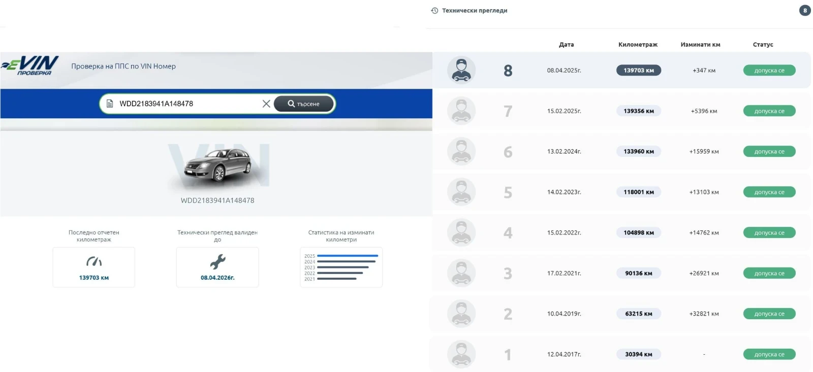Select mechanic icon for inspection 5
Image resolution: width=813 pixels, height=372 pixels.
point(461,192)
